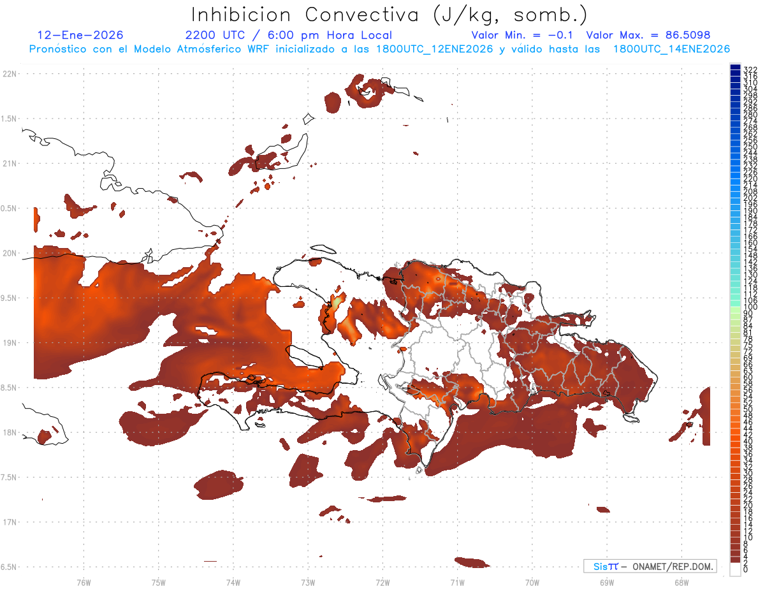
Task: Click the darkest blue swatch beside 322
Action: (x=735, y=68)
